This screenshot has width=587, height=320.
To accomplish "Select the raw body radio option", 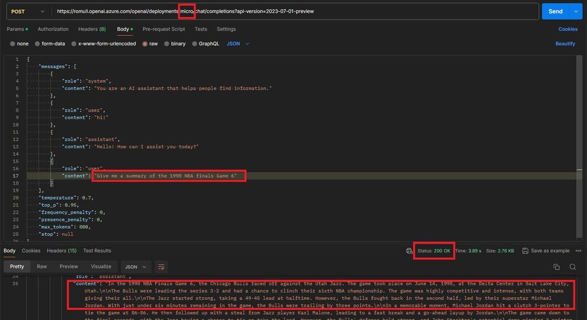I will point(145,44).
